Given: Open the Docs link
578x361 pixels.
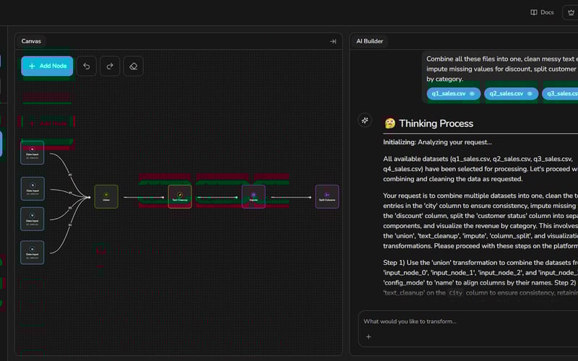Looking at the screenshot, I should pos(543,12).
